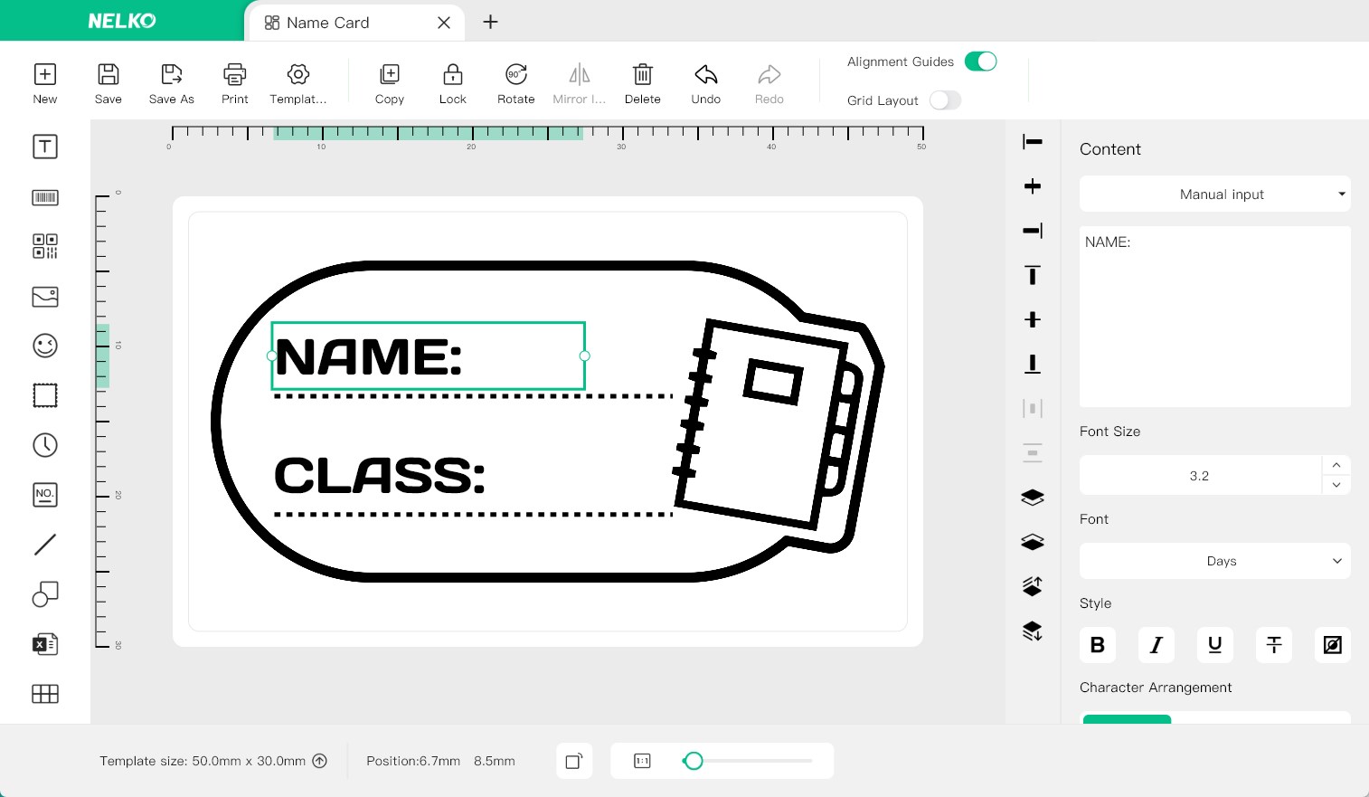Center selection vertically

click(x=1033, y=319)
